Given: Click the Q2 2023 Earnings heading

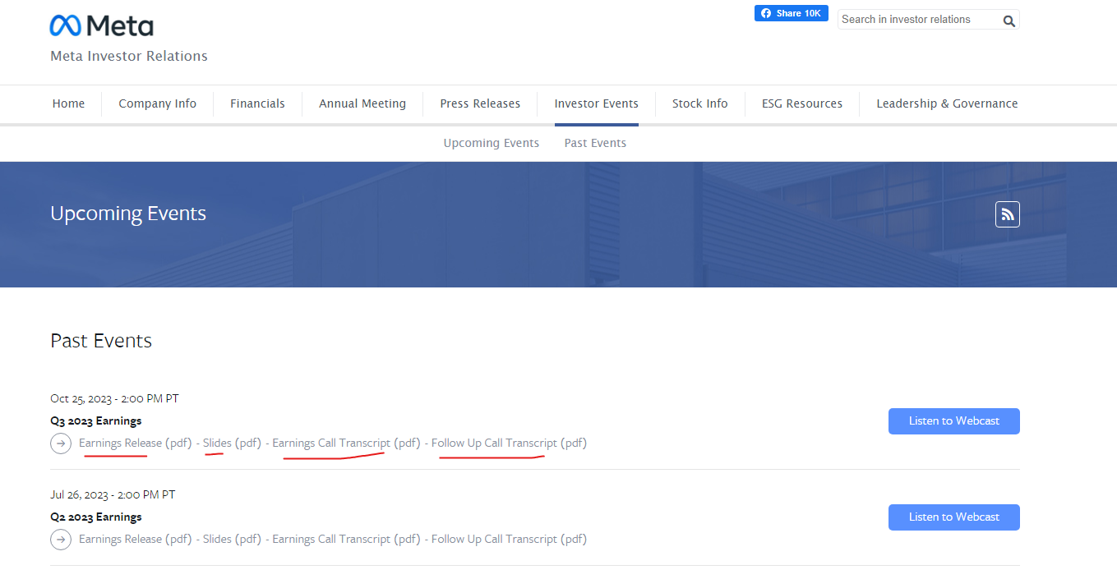Looking at the screenshot, I should point(96,517).
